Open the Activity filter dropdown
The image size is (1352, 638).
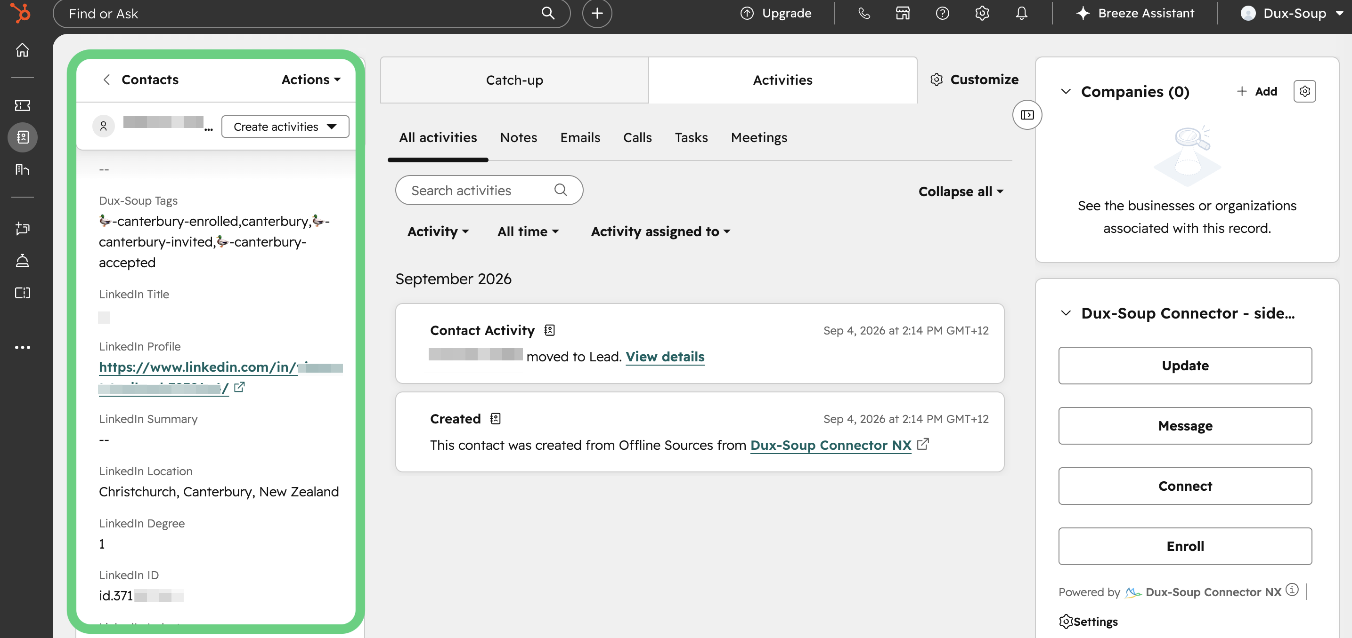[438, 231]
